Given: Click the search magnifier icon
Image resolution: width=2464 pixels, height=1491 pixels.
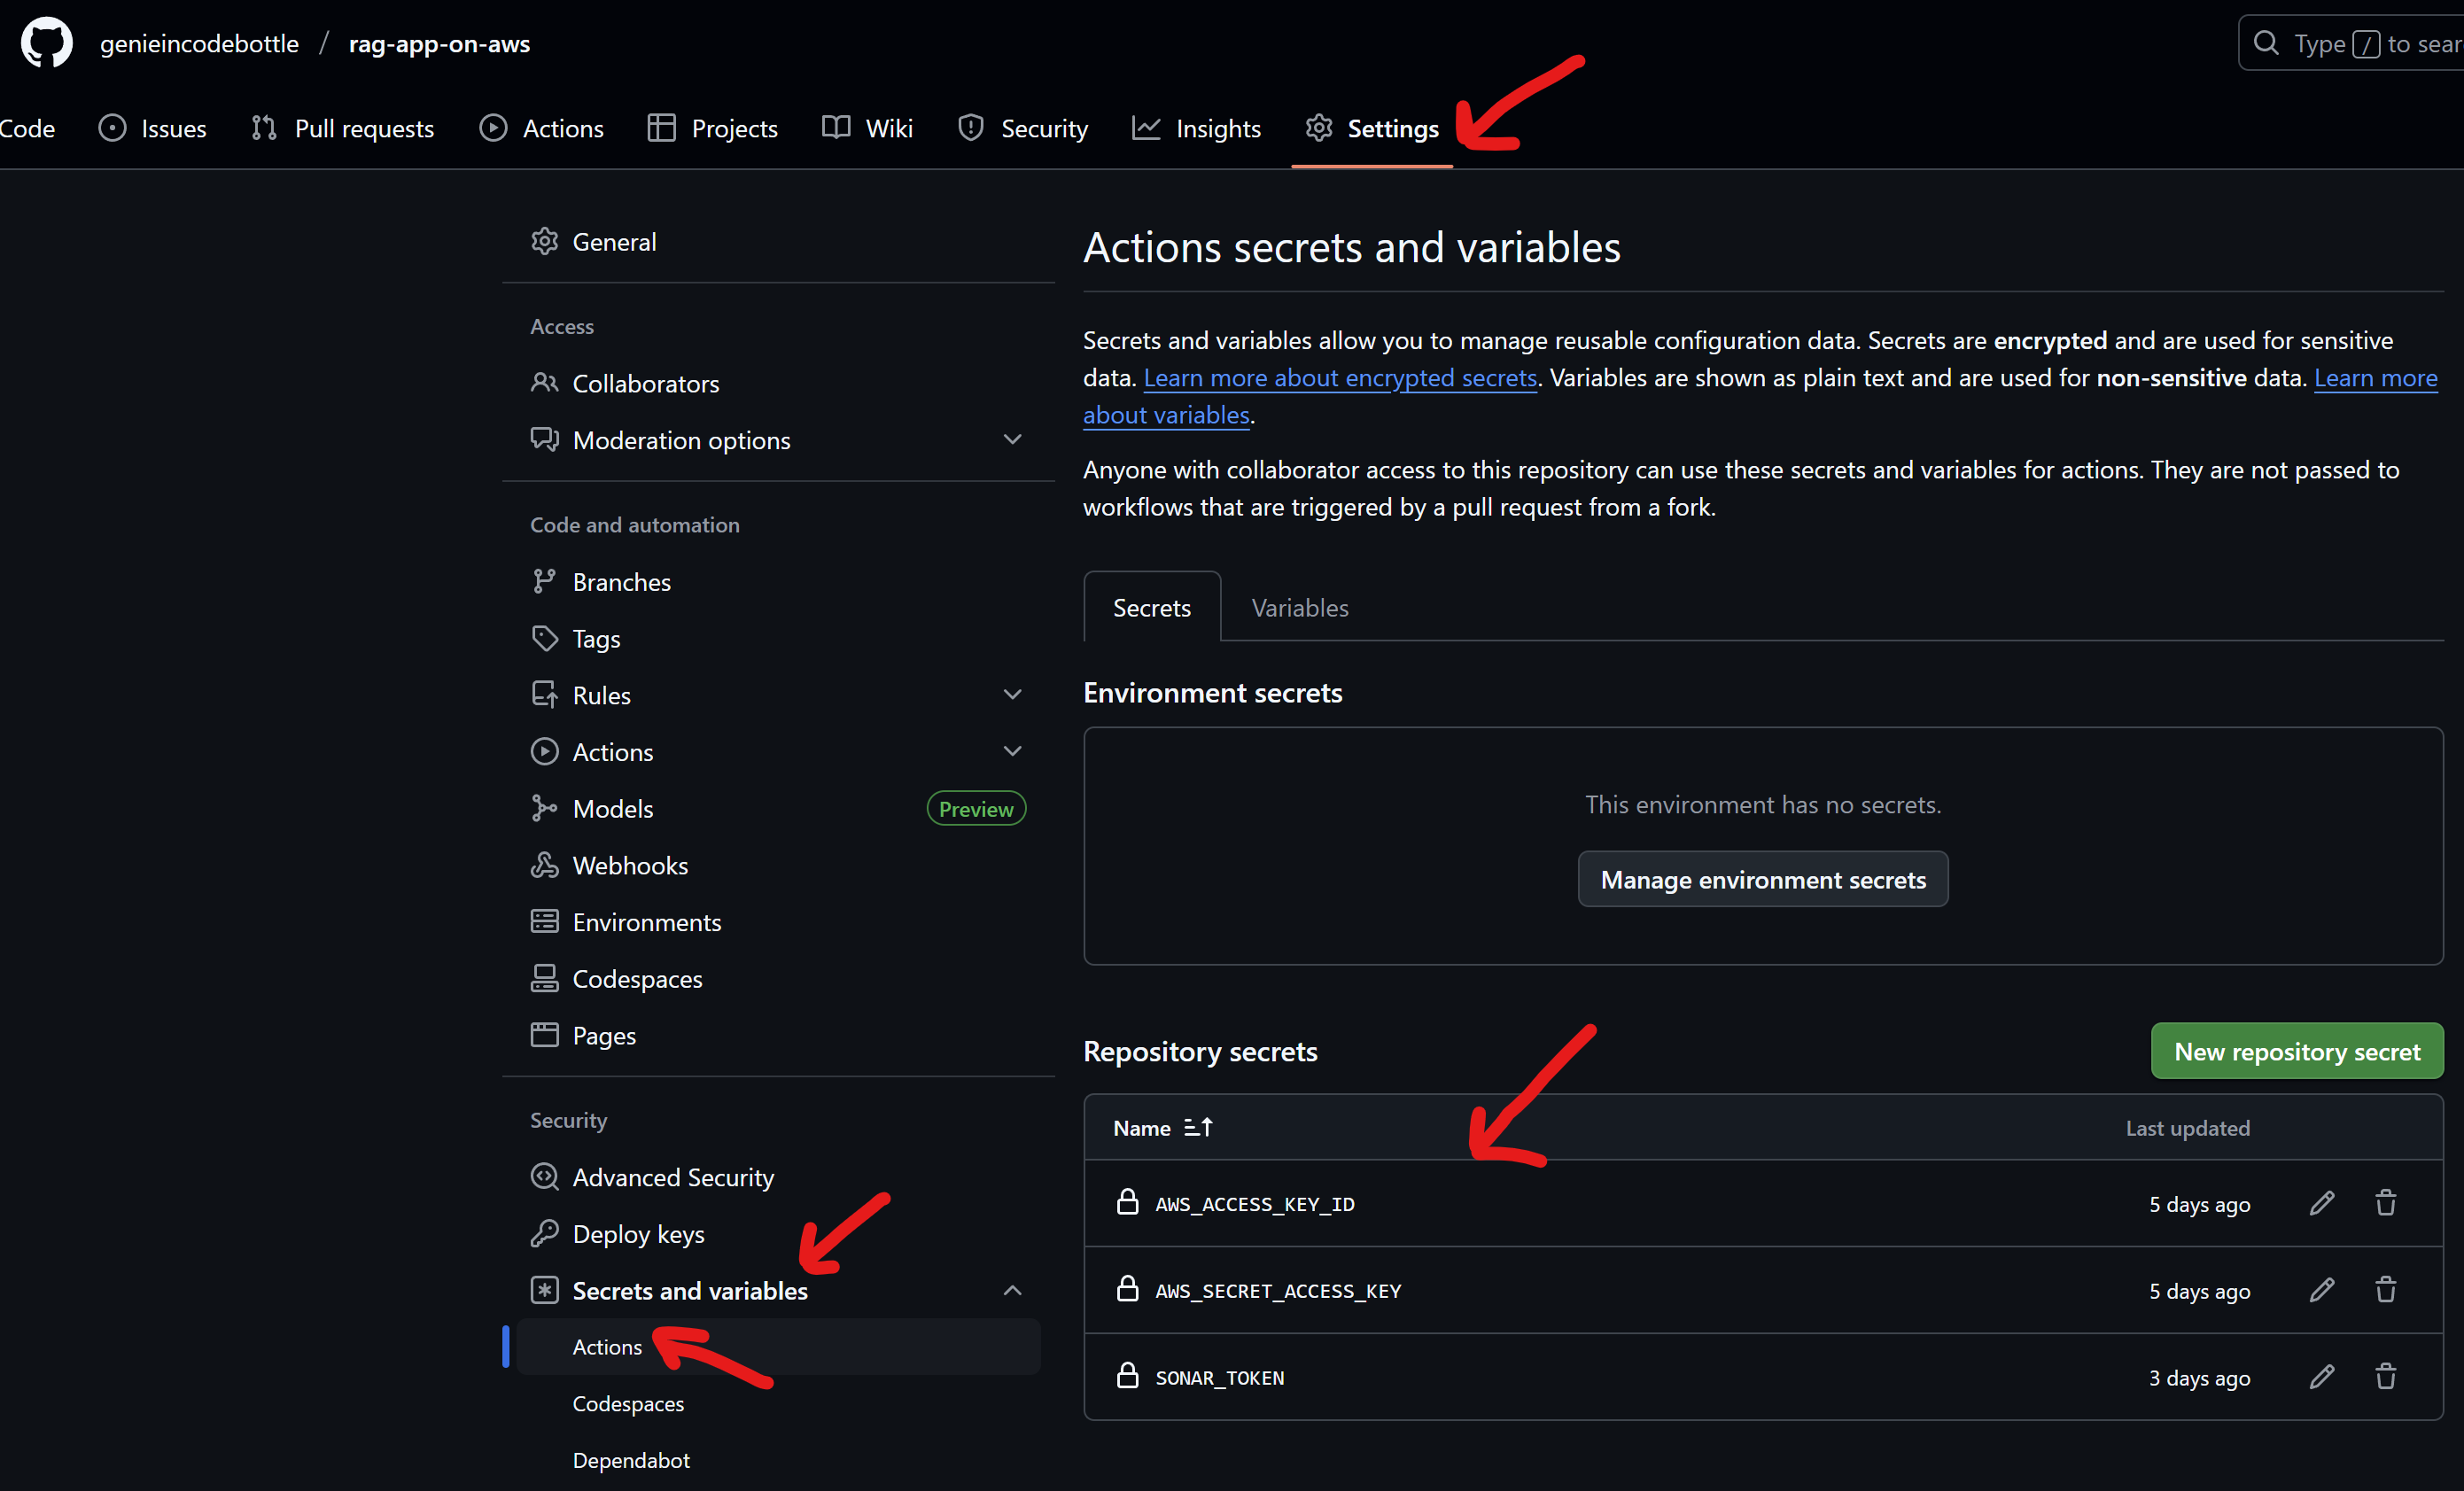Looking at the screenshot, I should coord(2265,43).
